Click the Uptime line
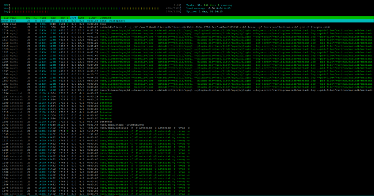Screen dimensions: 374x196 click(x=205, y=11)
